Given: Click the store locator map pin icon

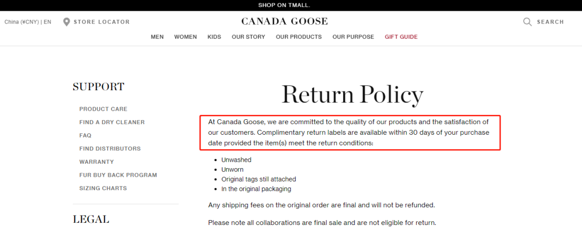Looking at the screenshot, I should 66,22.
